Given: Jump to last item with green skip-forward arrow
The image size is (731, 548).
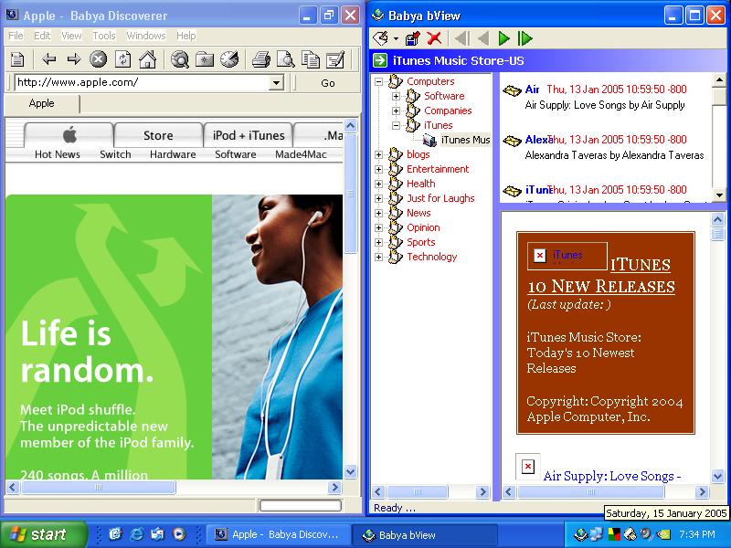Looking at the screenshot, I should 524,38.
